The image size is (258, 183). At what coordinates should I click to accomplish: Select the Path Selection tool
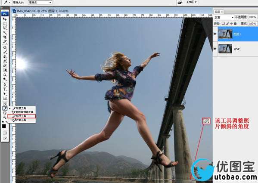pos(5,94)
